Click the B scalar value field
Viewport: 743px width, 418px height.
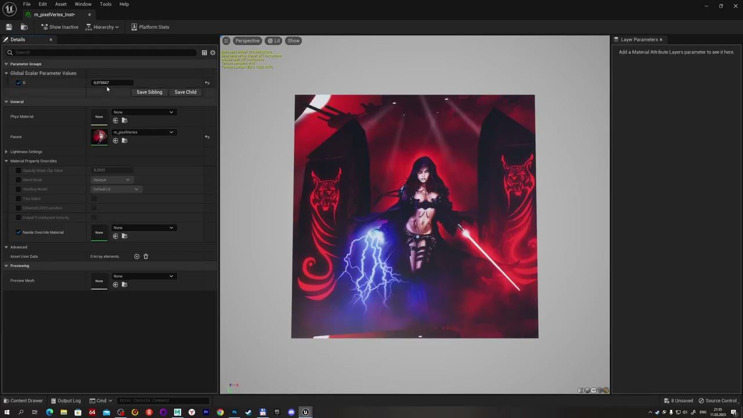coord(113,82)
